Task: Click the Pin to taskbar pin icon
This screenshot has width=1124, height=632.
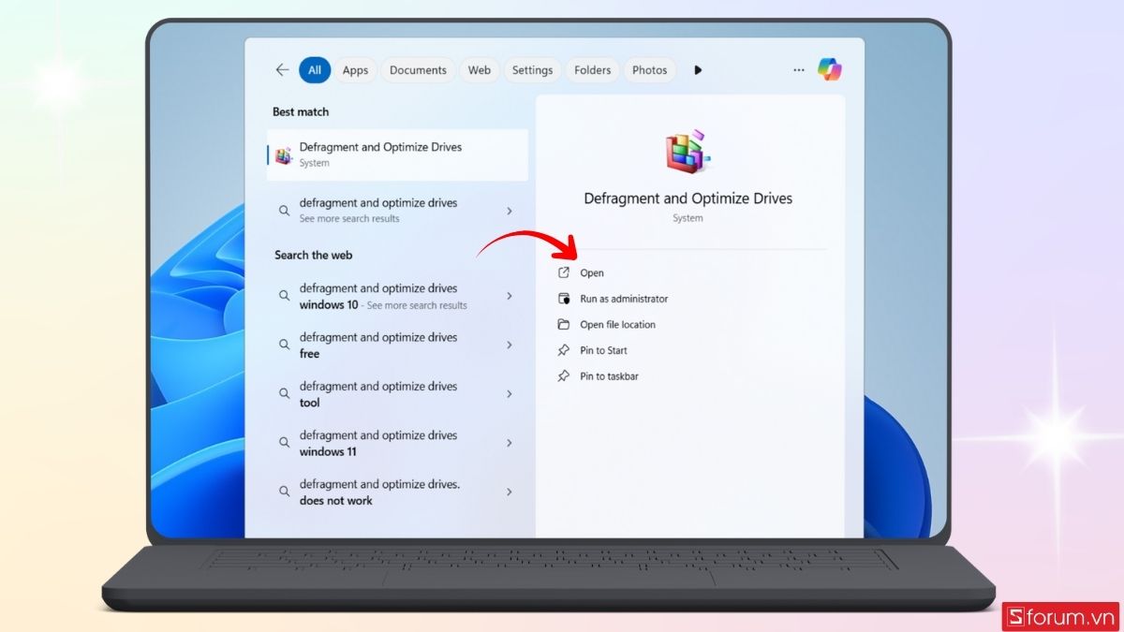Action: tap(563, 375)
